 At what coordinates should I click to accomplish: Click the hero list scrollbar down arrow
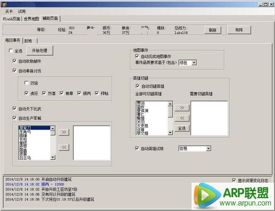pos(170,132)
